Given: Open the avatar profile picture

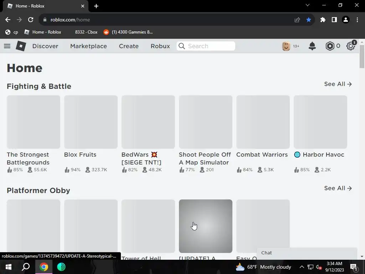Looking at the screenshot, I should [x=286, y=46].
